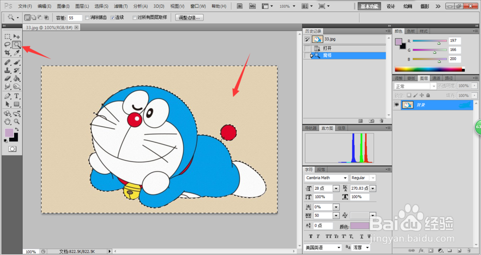The height and width of the screenshot is (255, 481).
Task: Switch to 绘画 workspace
Action: pyautogui.click(x=408, y=6)
